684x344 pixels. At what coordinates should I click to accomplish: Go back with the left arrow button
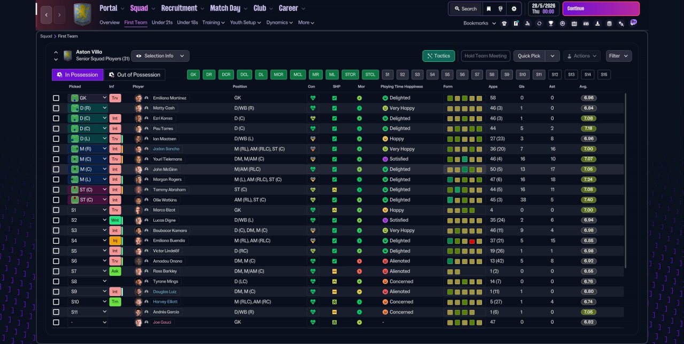tap(46, 14)
